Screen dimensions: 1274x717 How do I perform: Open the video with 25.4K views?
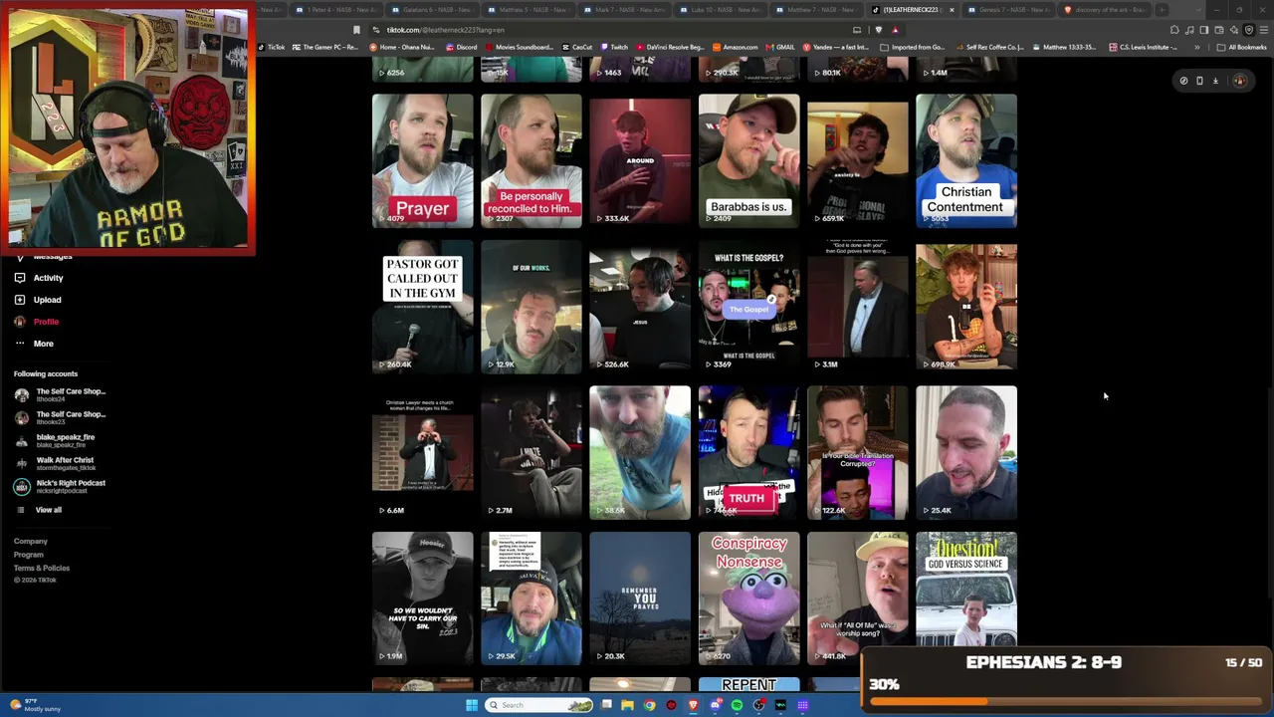coord(966,453)
